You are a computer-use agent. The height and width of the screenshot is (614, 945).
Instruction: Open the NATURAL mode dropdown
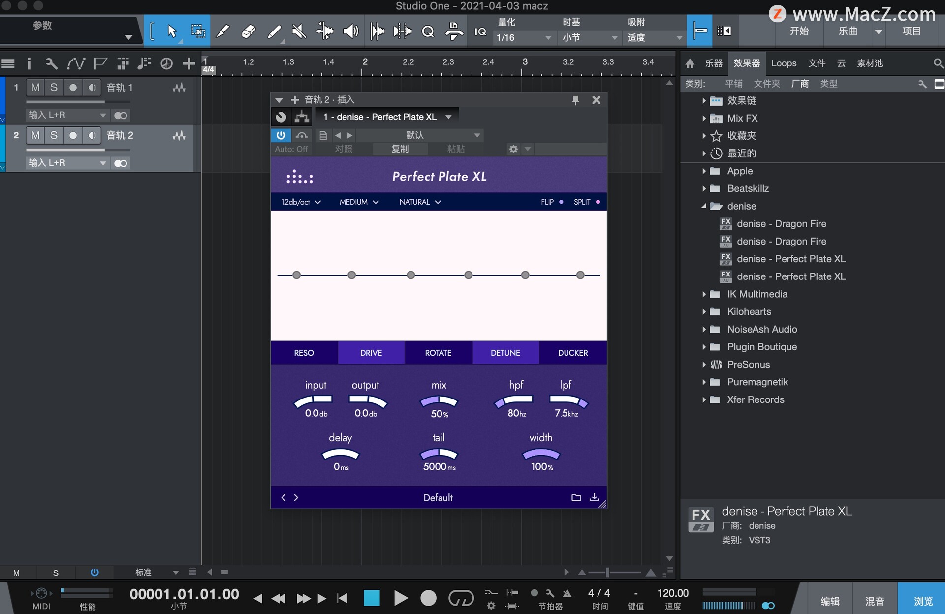click(x=420, y=202)
